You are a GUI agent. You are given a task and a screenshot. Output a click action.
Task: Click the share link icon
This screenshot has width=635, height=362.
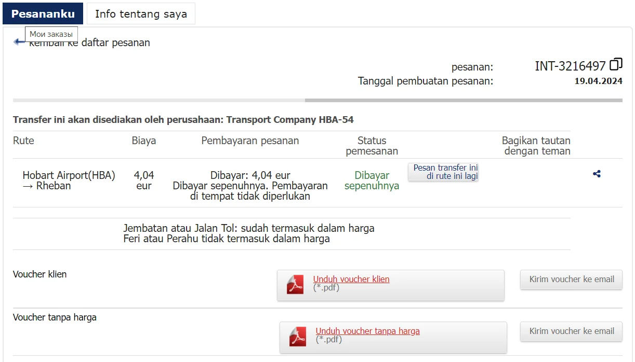pos(597,174)
